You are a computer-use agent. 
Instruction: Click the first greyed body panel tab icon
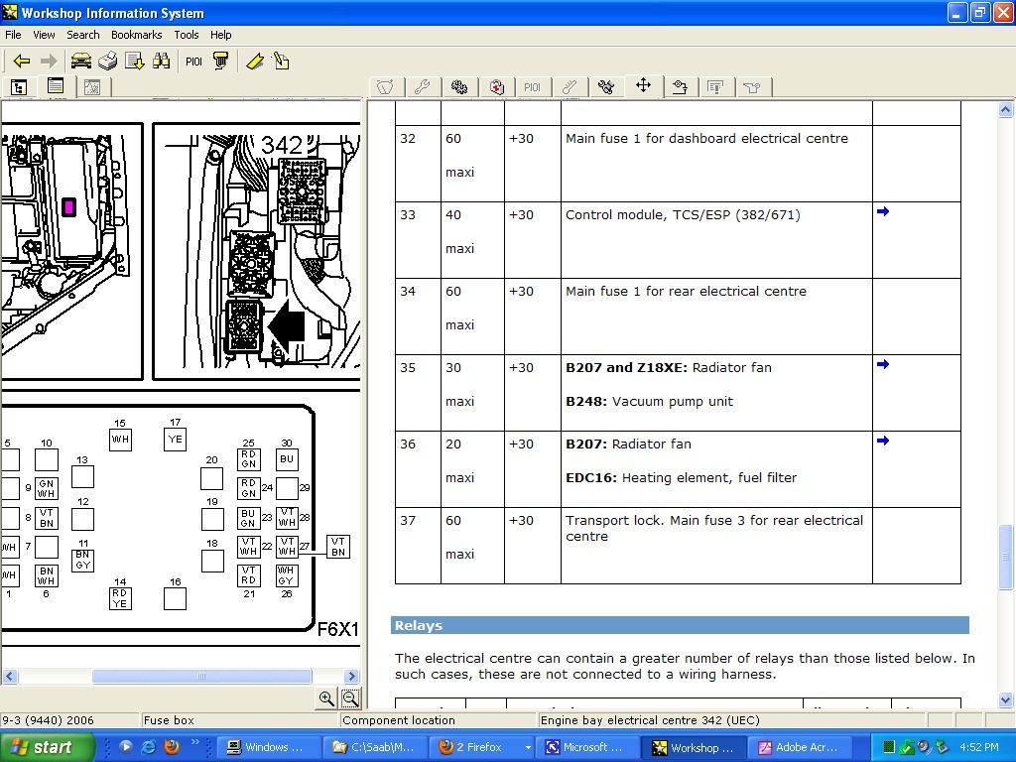tap(386, 87)
